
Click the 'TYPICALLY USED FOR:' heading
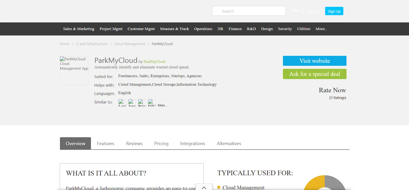pyautogui.click(x=255, y=173)
